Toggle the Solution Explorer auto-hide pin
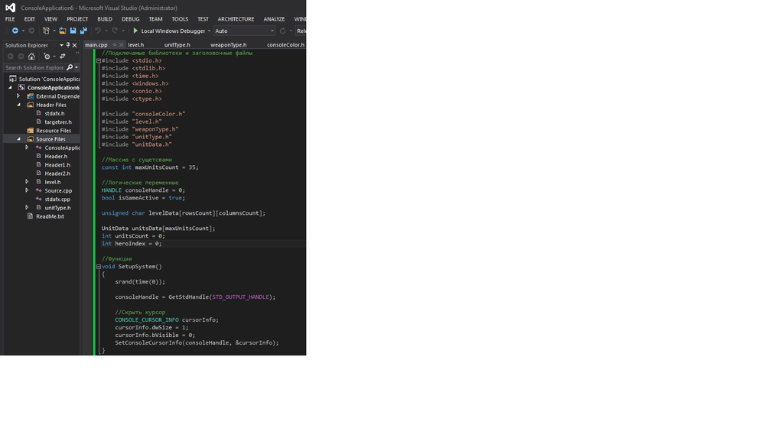 [x=68, y=45]
